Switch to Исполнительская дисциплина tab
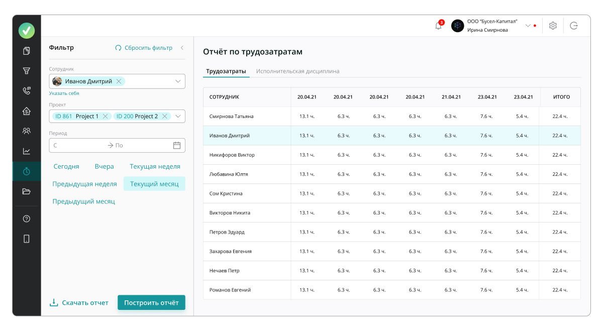Viewport: 603px width, 331px height. point(297,71)
